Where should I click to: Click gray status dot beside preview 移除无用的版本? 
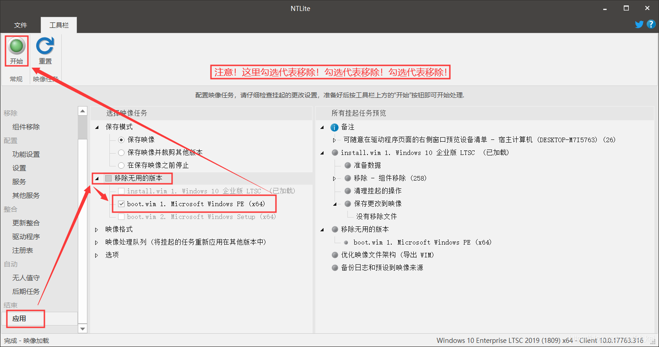335,230
